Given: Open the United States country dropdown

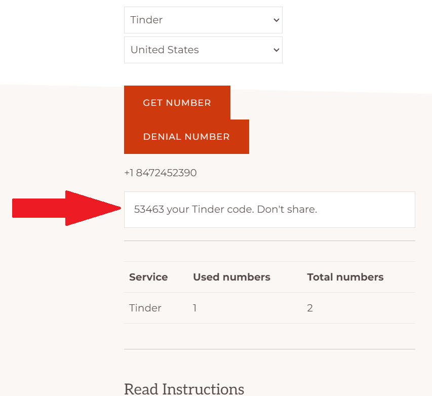Looking at the screenshot, I should 203,50.
